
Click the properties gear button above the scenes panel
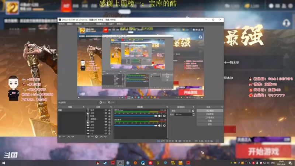pos(103,103)
